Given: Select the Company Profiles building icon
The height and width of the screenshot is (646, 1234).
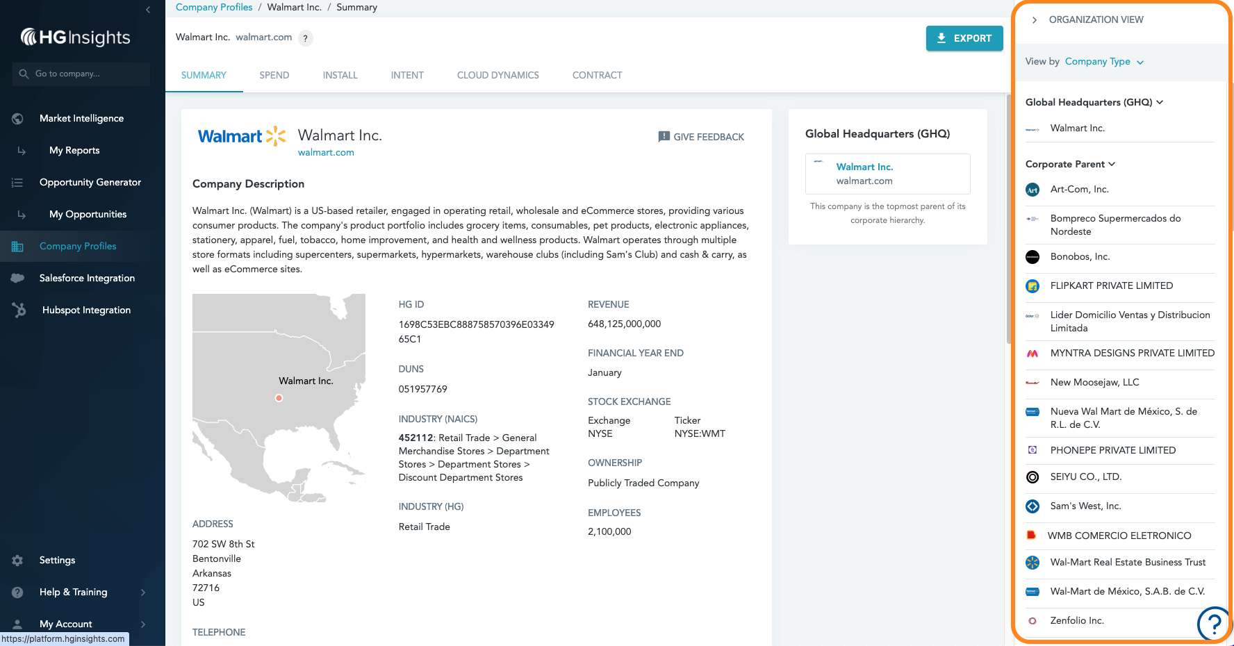Looking at the screenshot, I should pyautogui.click(x=17, y=246).
